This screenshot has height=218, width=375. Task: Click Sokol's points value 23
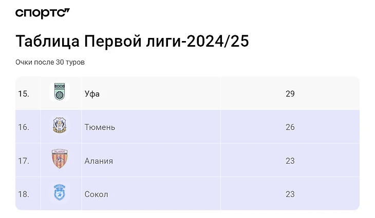tap(290, 194)
